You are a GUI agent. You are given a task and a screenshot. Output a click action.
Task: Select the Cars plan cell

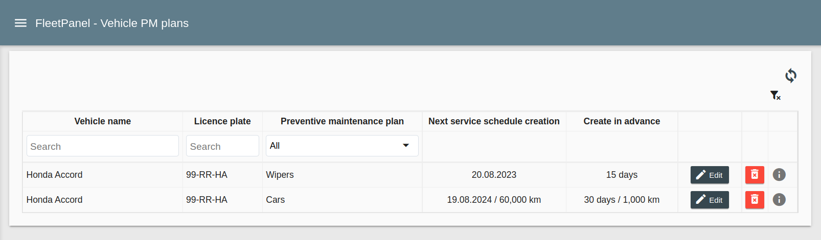pos(276,200)
